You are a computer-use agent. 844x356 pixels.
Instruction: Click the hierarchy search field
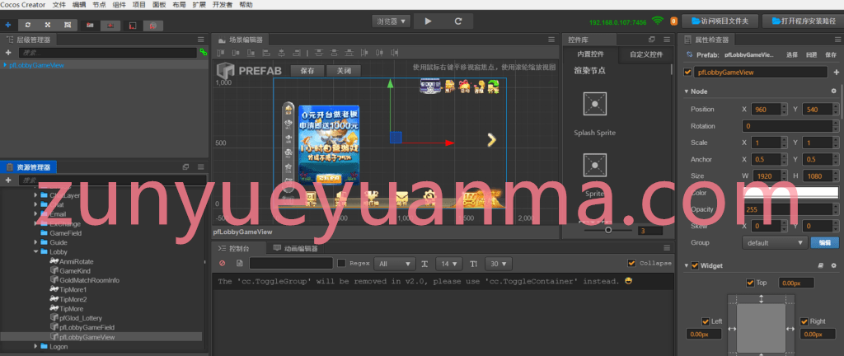click(108, 53)
